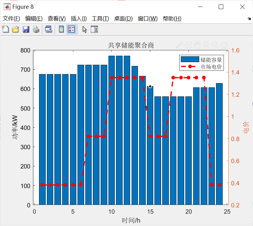The height and width of the screenshot is (226, 253).
Task: Click the brush data icon above axes
Action: (179, 45)
